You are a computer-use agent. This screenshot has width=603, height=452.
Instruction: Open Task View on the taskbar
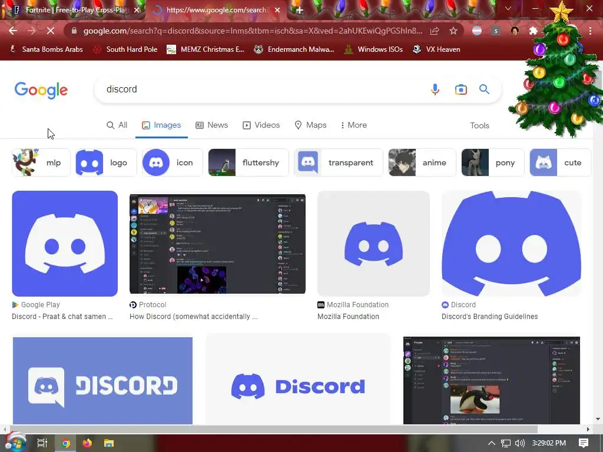coord(42,443)
